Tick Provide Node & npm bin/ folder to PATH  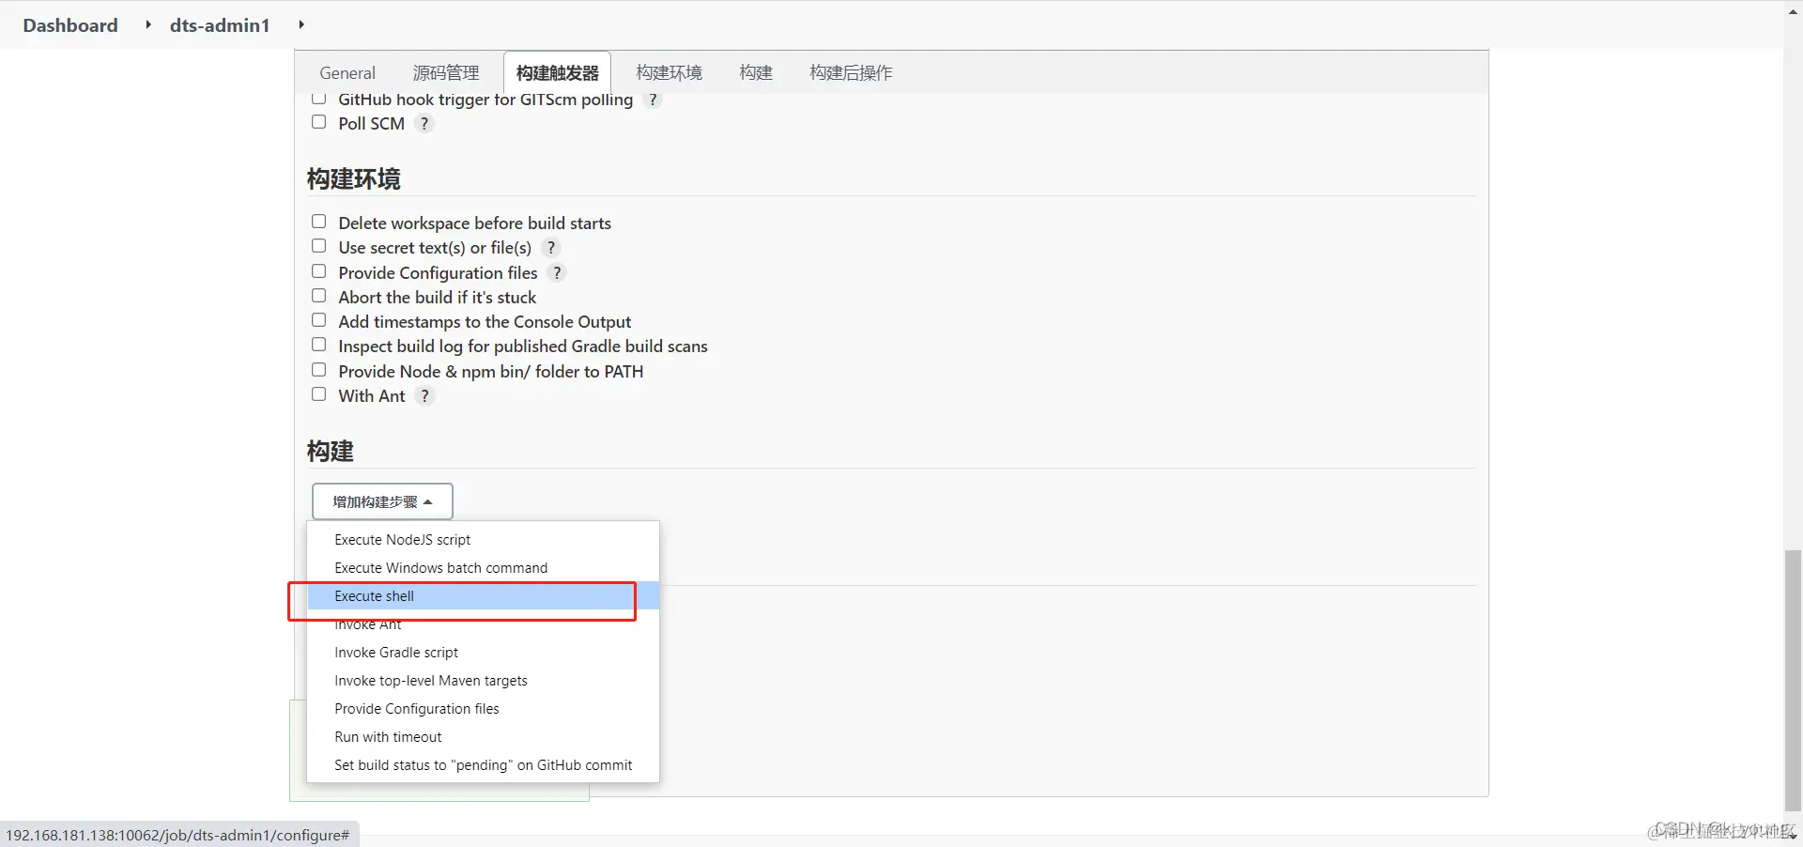coord(319,371)
